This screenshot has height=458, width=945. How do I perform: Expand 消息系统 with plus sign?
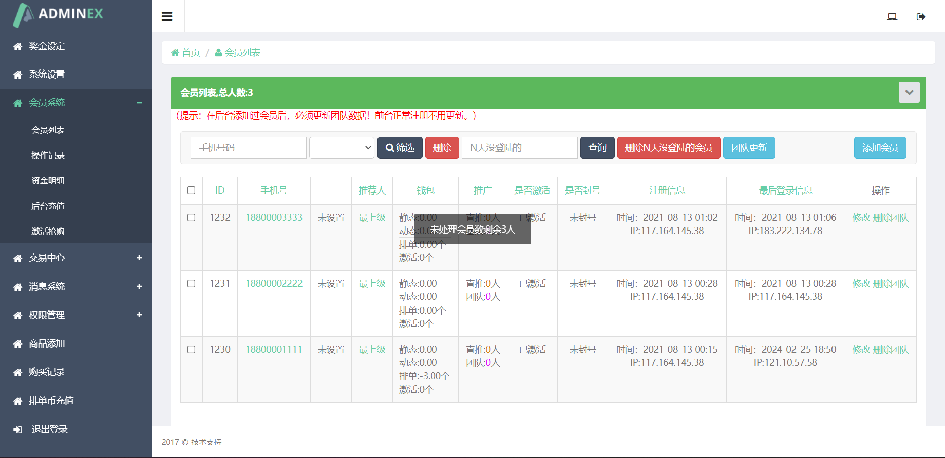[139, 286]
